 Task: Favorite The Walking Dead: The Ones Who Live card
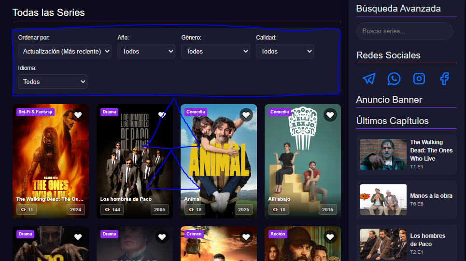(78, 115)
